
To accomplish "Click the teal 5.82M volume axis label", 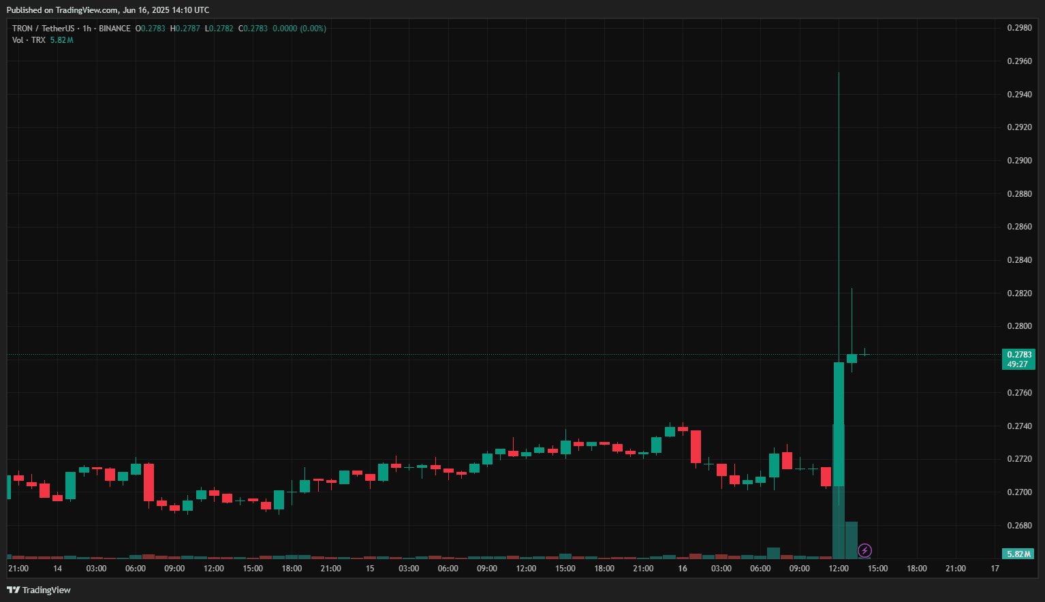I will coord(1018,554).
